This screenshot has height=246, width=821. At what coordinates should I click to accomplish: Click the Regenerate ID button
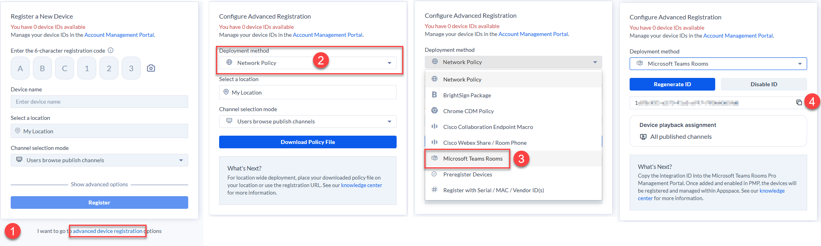coord(672,84)
